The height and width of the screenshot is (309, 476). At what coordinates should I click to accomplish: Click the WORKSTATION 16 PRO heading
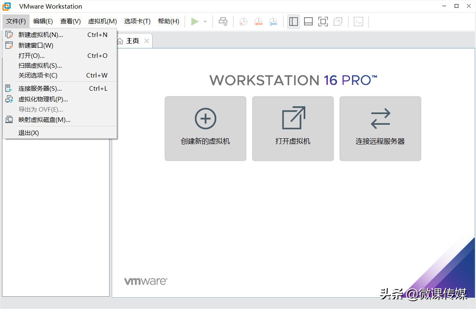tap(293, 80)
